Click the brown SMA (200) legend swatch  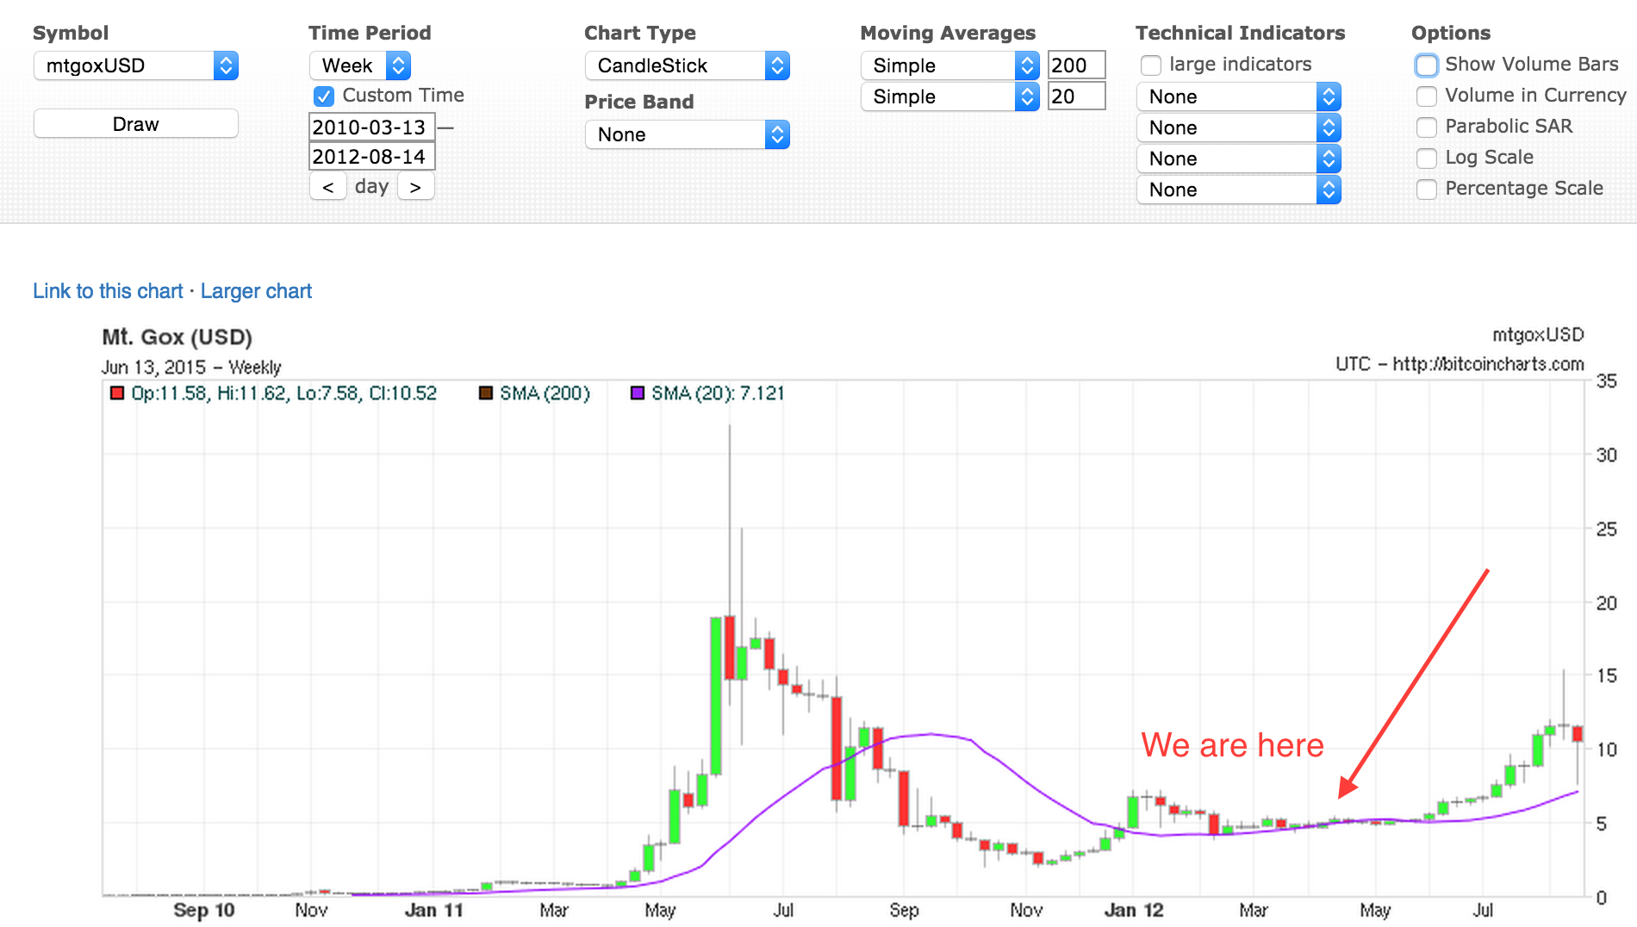pyautogui.click(x=486, y=394)
